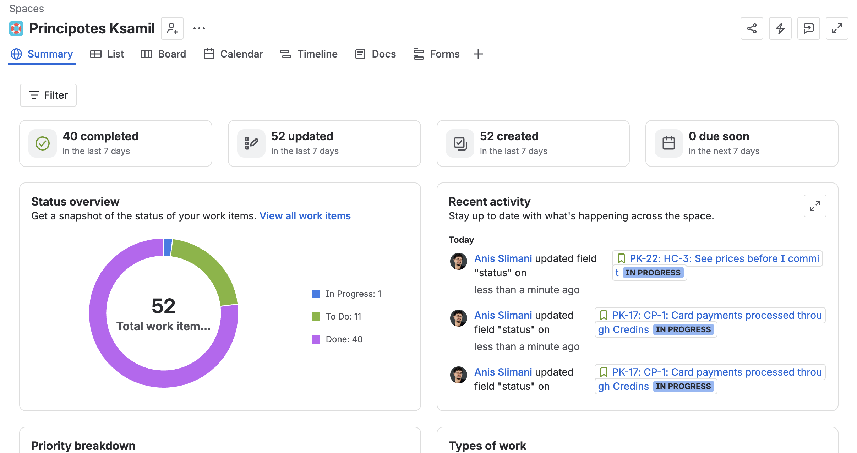Click the 52 updated summary card
The image size is (857, 453).
point(324,143)
